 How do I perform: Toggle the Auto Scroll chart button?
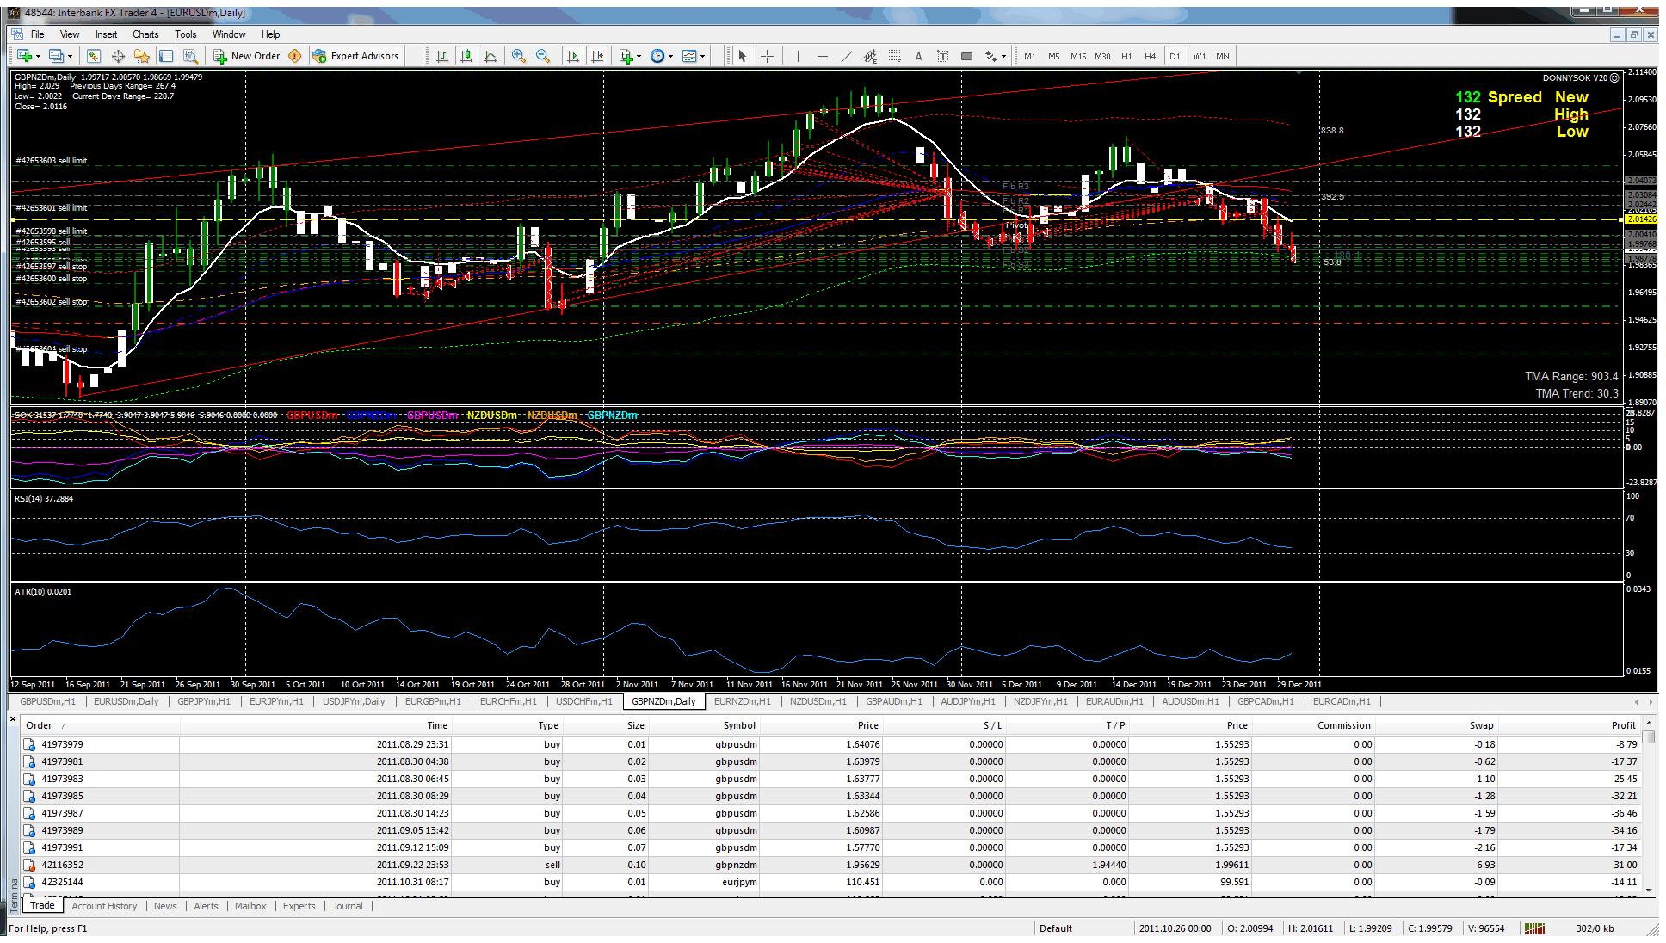[573, 56]
